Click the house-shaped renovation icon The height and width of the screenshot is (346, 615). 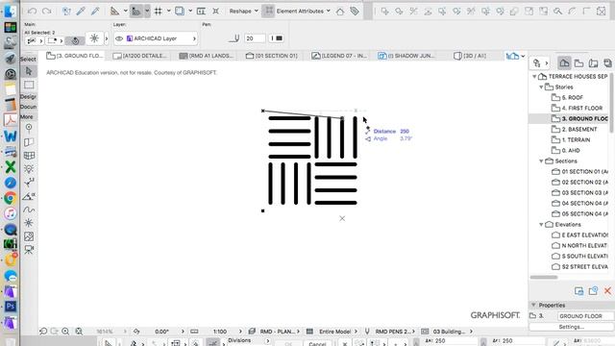(340, 12)
